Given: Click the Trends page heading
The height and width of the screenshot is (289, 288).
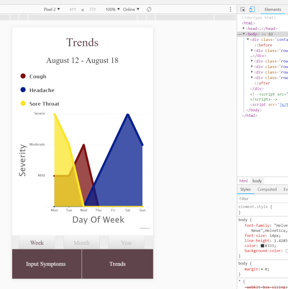Looking at the screenshot, I should click(82, 42).
